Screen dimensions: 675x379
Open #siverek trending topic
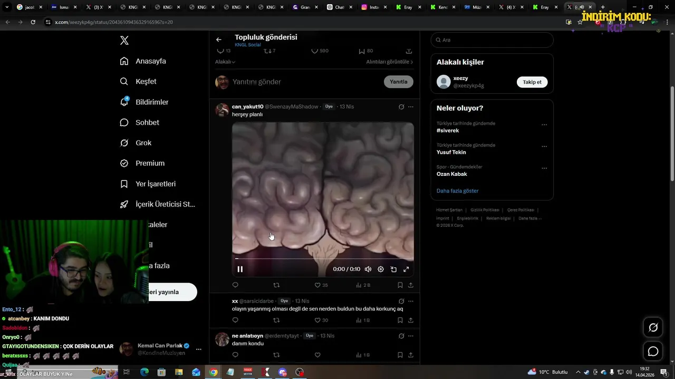tap(448, 131)
